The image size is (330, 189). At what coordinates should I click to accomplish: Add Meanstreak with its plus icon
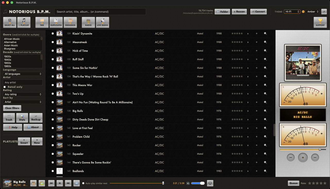[257, 42]
